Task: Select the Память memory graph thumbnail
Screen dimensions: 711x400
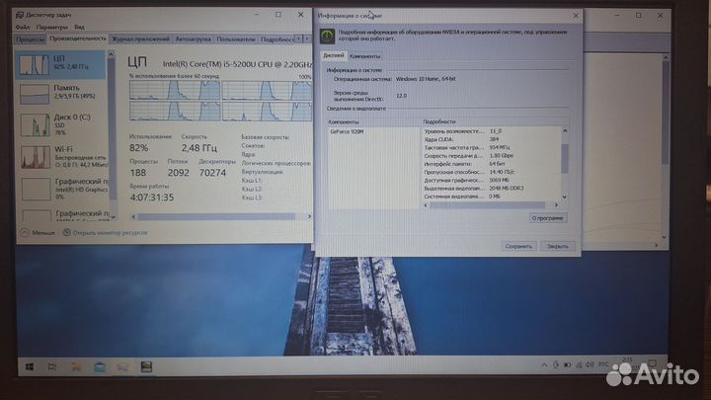Action: pyautogui.click(x=34, y=95)
